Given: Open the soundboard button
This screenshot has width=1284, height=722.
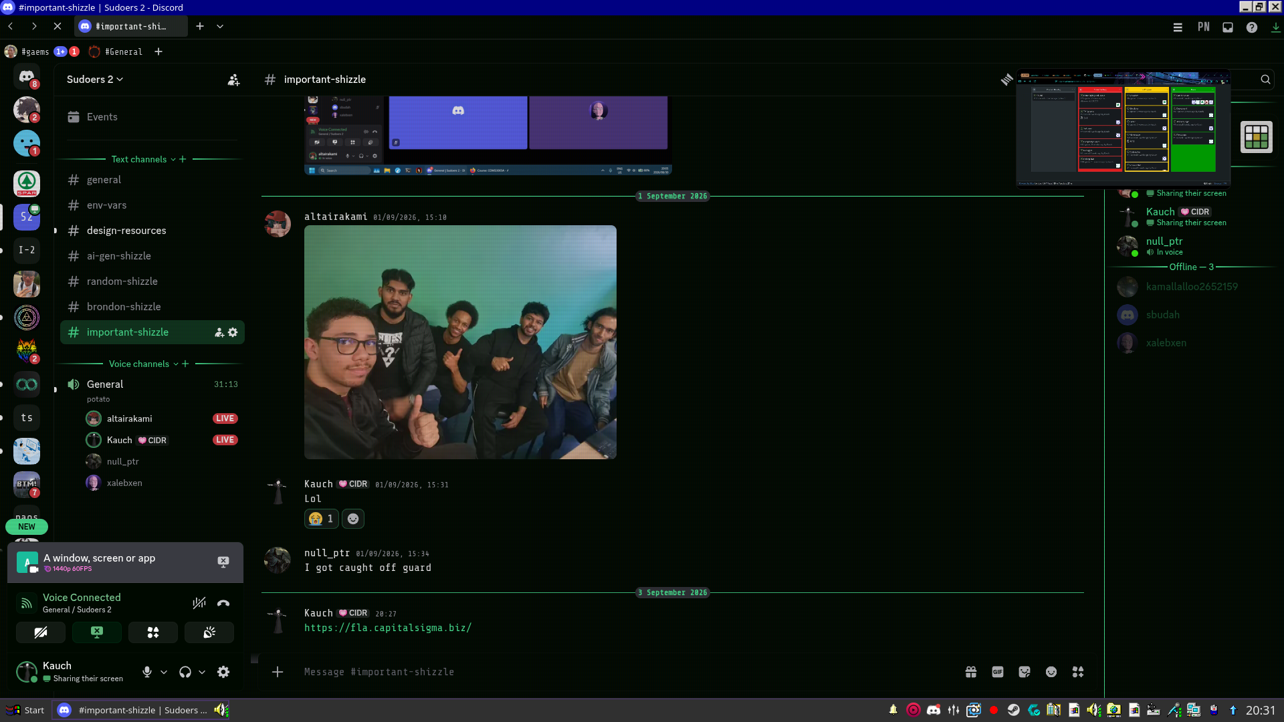Looking at the screenshot, I should pyautogui.click(x=209, y=632).
